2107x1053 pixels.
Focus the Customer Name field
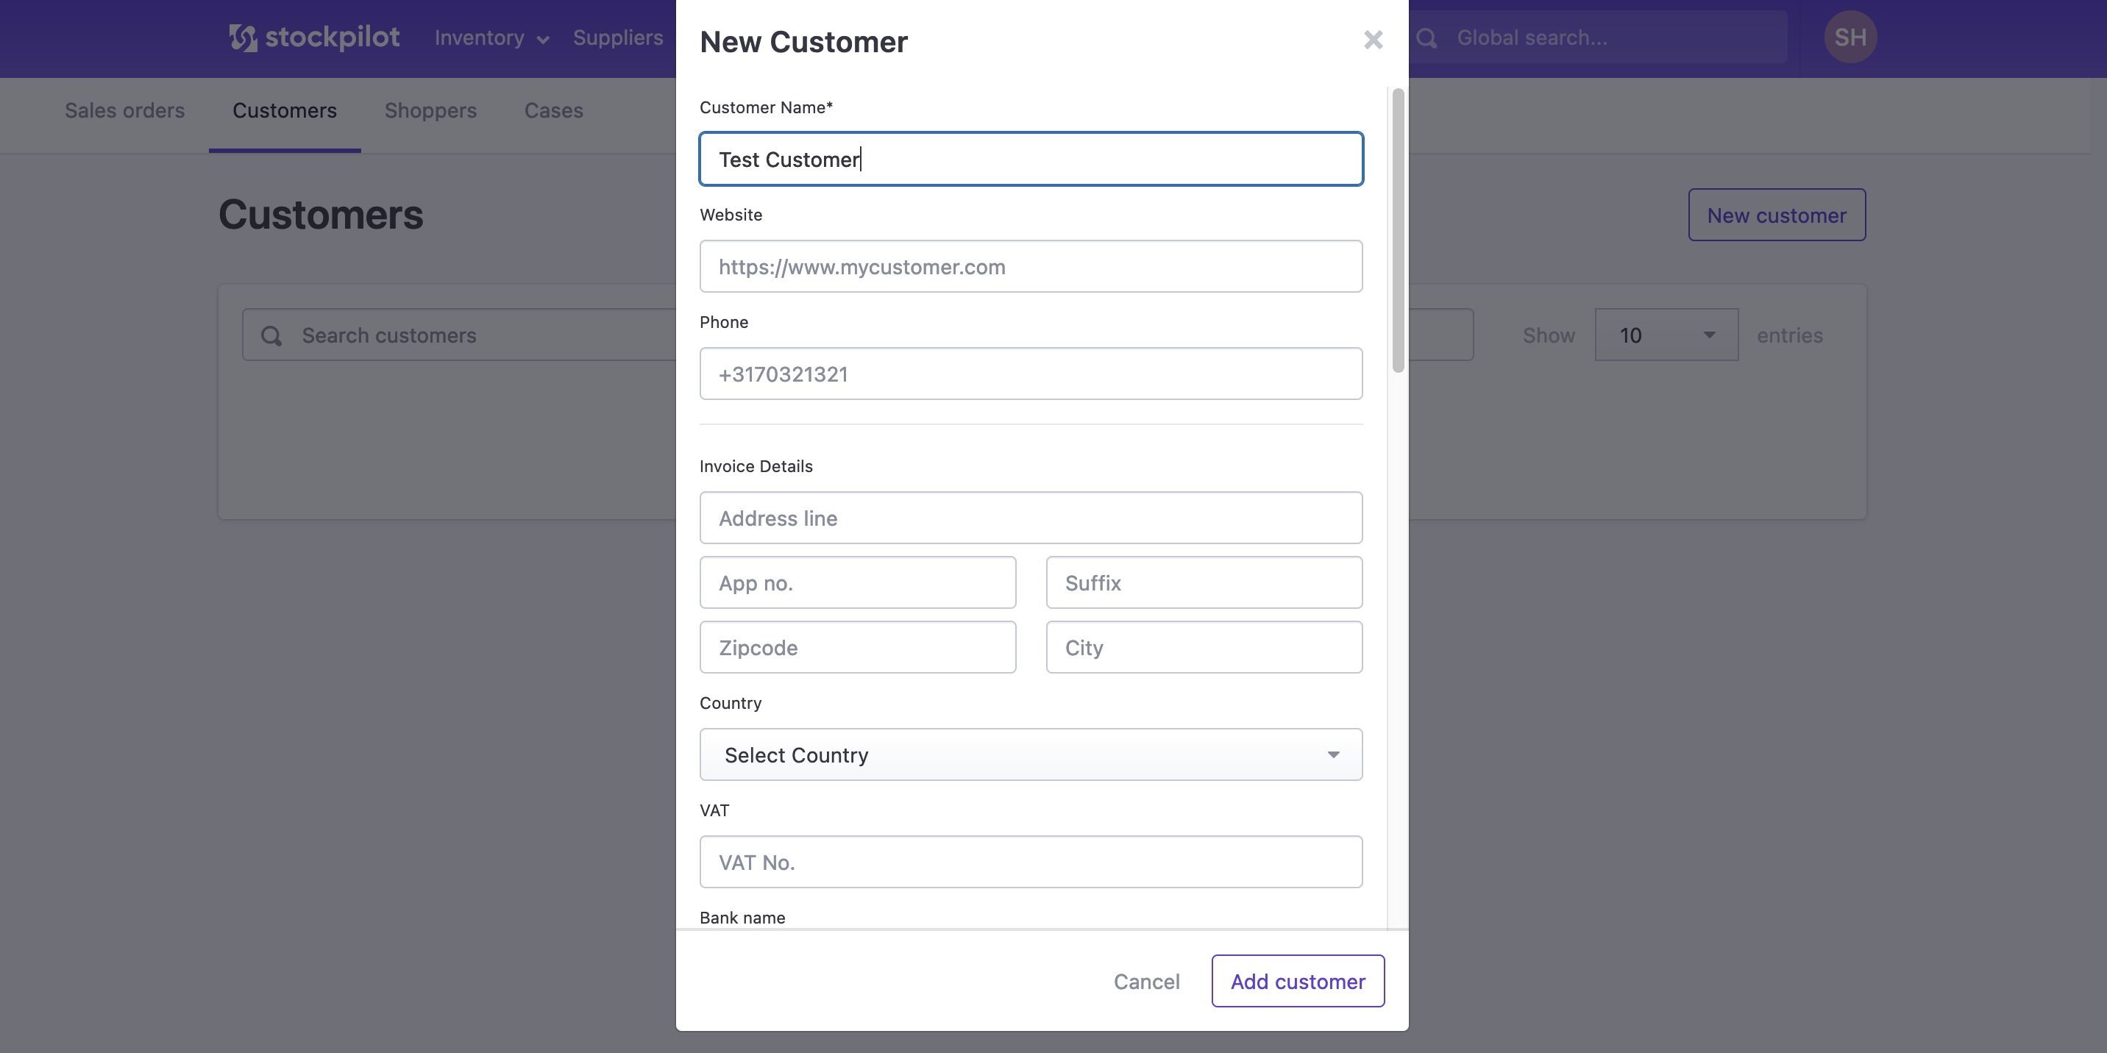point(1031,159)
